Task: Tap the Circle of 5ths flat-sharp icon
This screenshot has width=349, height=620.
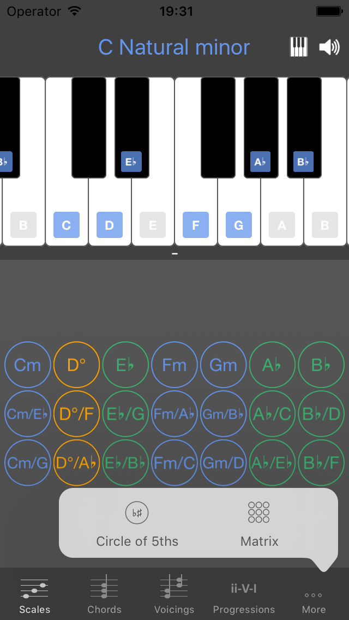Action: [x=137, y=511]
